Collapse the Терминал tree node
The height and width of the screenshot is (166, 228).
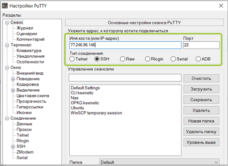[x=7, y=45]
